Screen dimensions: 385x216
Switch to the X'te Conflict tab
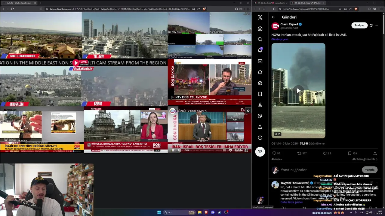271,3
